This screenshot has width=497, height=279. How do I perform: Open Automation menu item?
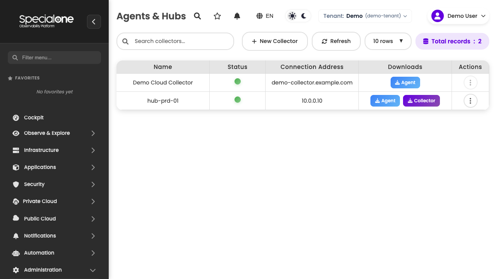pos(54,253)
